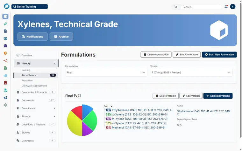Click Edit Formulation button
The width and height of the screenshot is (242, 151).
coord(187,55)
